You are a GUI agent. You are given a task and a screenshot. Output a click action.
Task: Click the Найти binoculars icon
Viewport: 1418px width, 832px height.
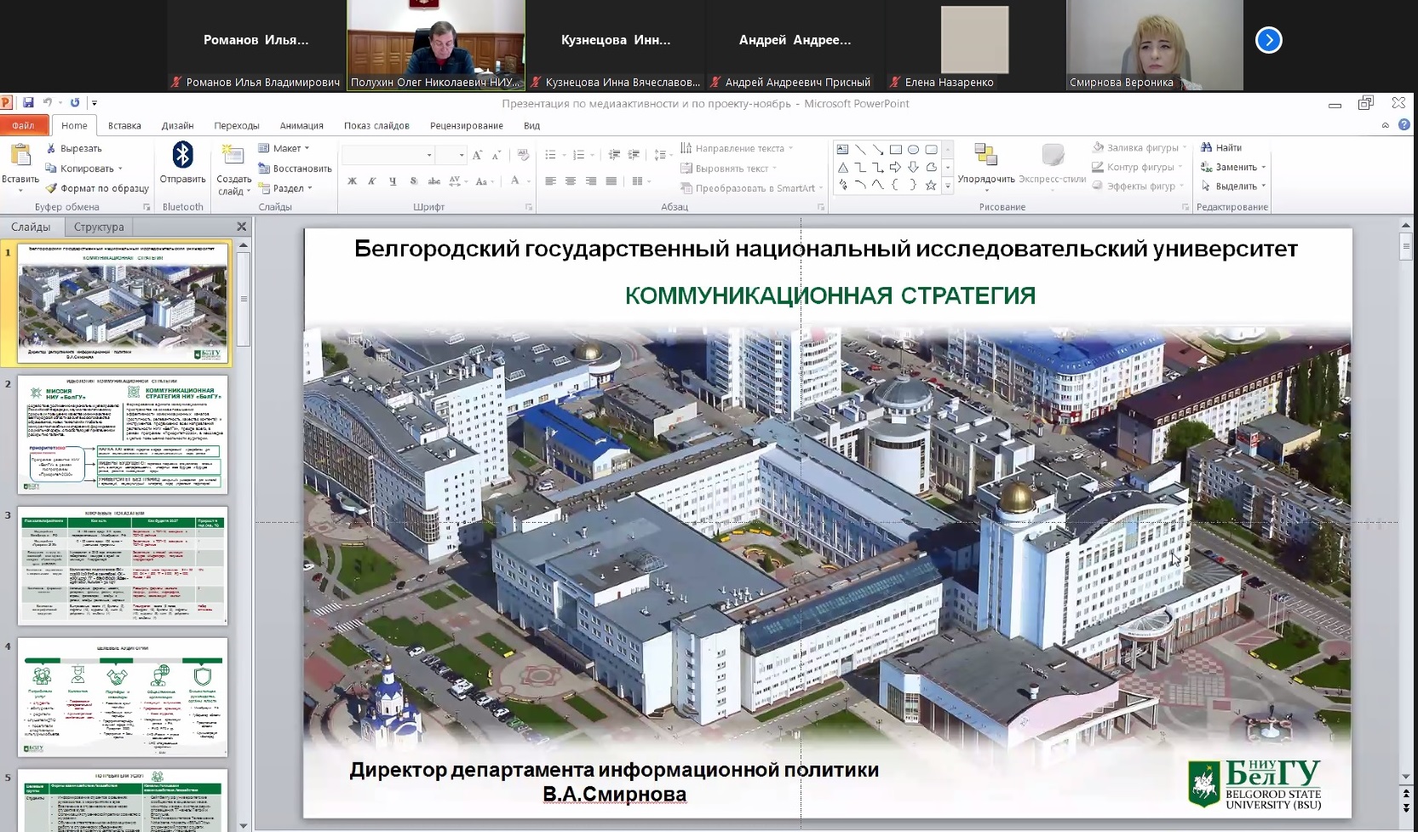[x=1206, y=147]
